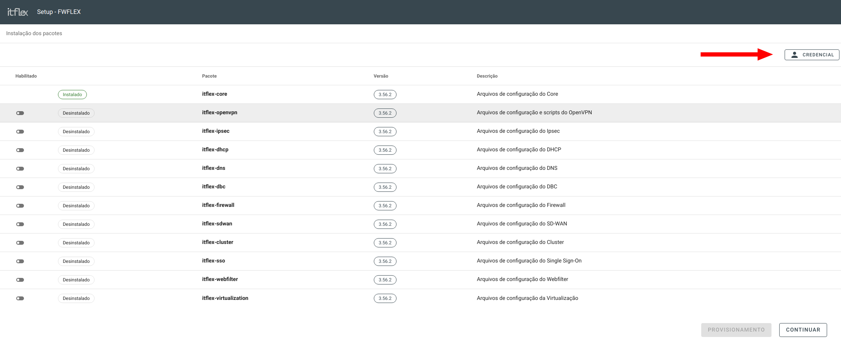The height and width of the screenshot is (347, 841).
Task: Click the Descrição column header
Action: pyautogui.click(x=487, y=76)
